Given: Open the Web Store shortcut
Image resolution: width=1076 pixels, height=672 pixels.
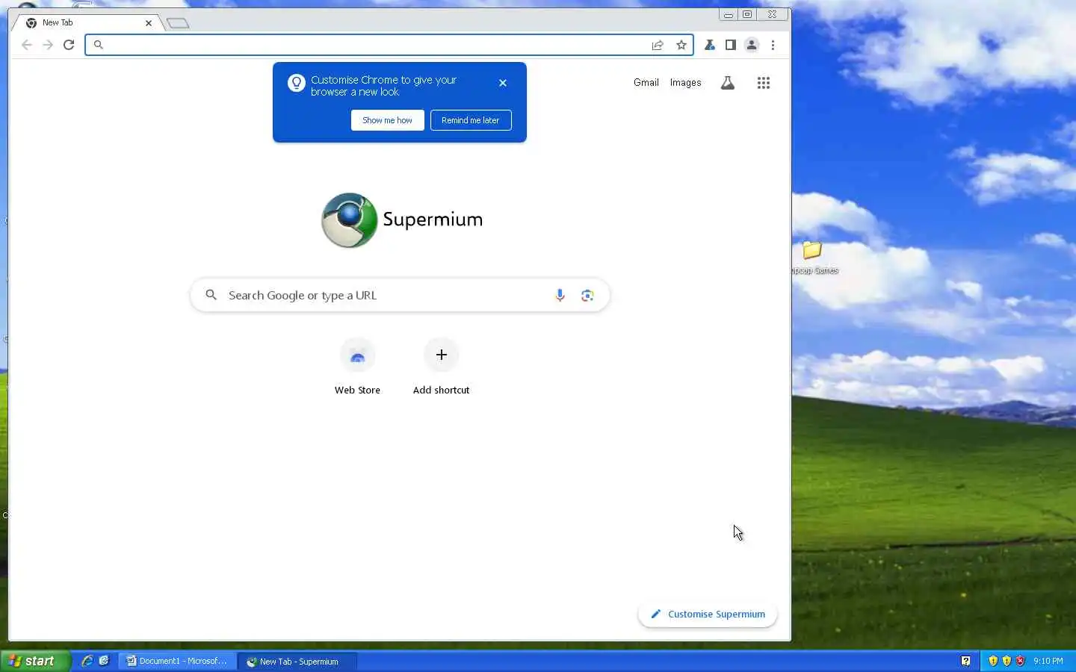Looking at the screenshot, I should coord(357,366).
